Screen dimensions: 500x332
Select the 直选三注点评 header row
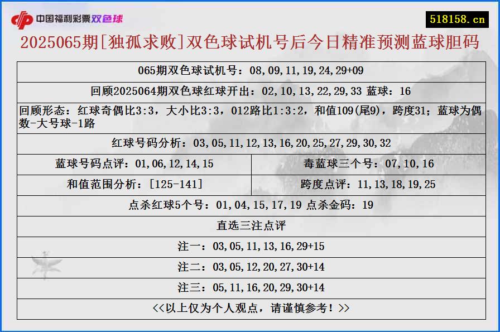coord(250,225)
